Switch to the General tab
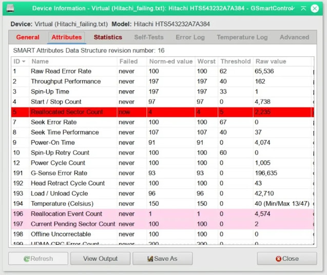Image resolution: width=327 pixels, height=275 pixels. coord(28,37)
